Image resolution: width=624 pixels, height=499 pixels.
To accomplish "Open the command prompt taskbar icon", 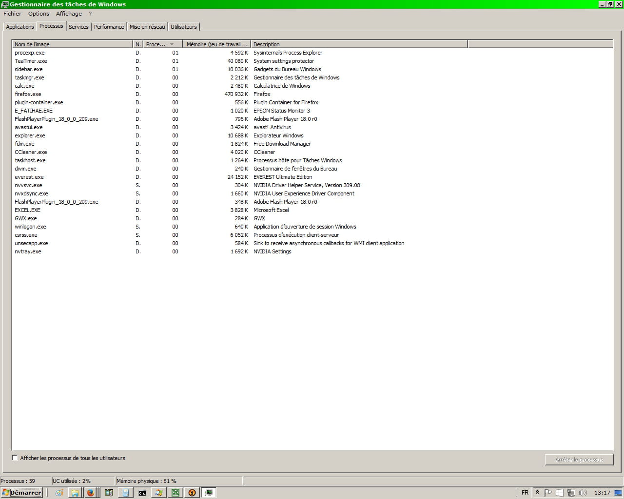I will (x=142, y=493).
